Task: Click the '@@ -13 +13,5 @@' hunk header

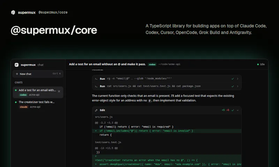Action: click(106, 148)
